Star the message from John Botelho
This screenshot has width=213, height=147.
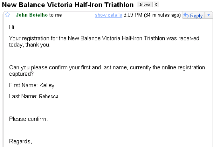point(7,15)
